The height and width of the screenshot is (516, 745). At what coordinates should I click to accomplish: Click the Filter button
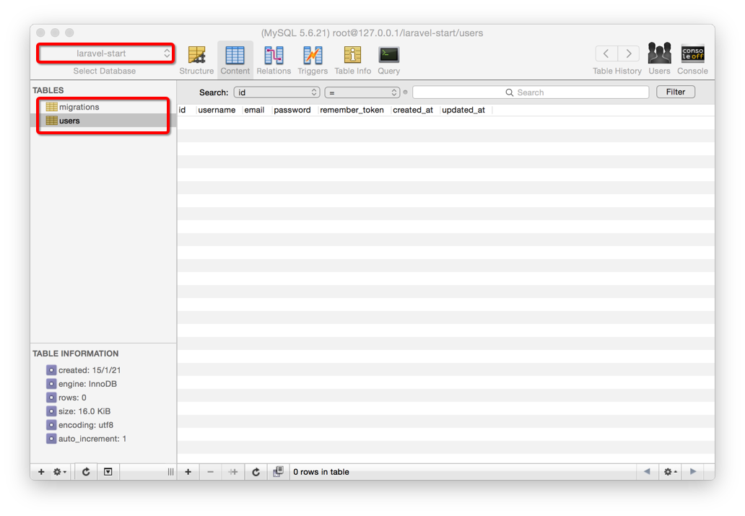click(x=675, y=92)
